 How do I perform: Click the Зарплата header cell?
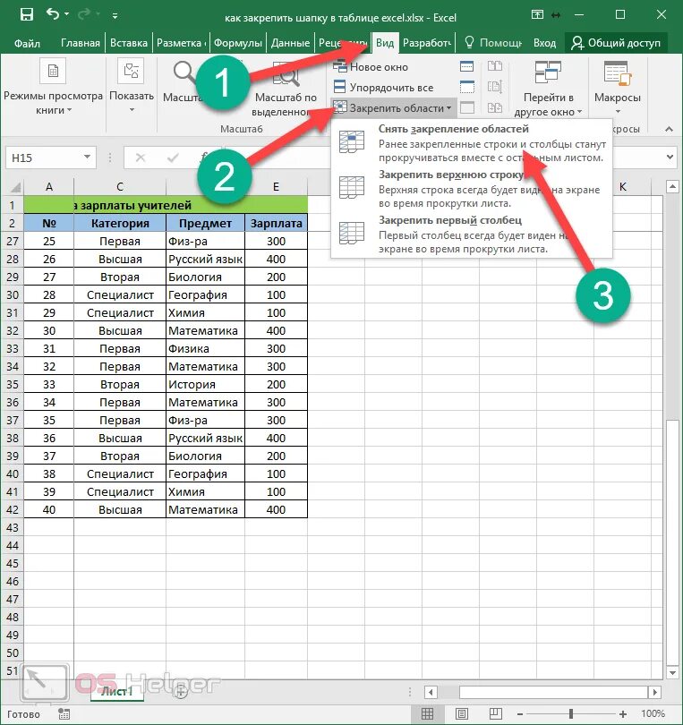(x=276, y=223)
